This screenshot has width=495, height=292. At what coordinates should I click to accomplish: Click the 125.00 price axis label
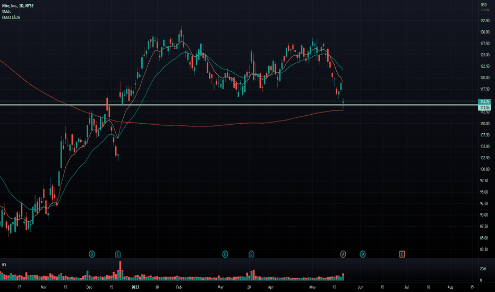[484, 55]
